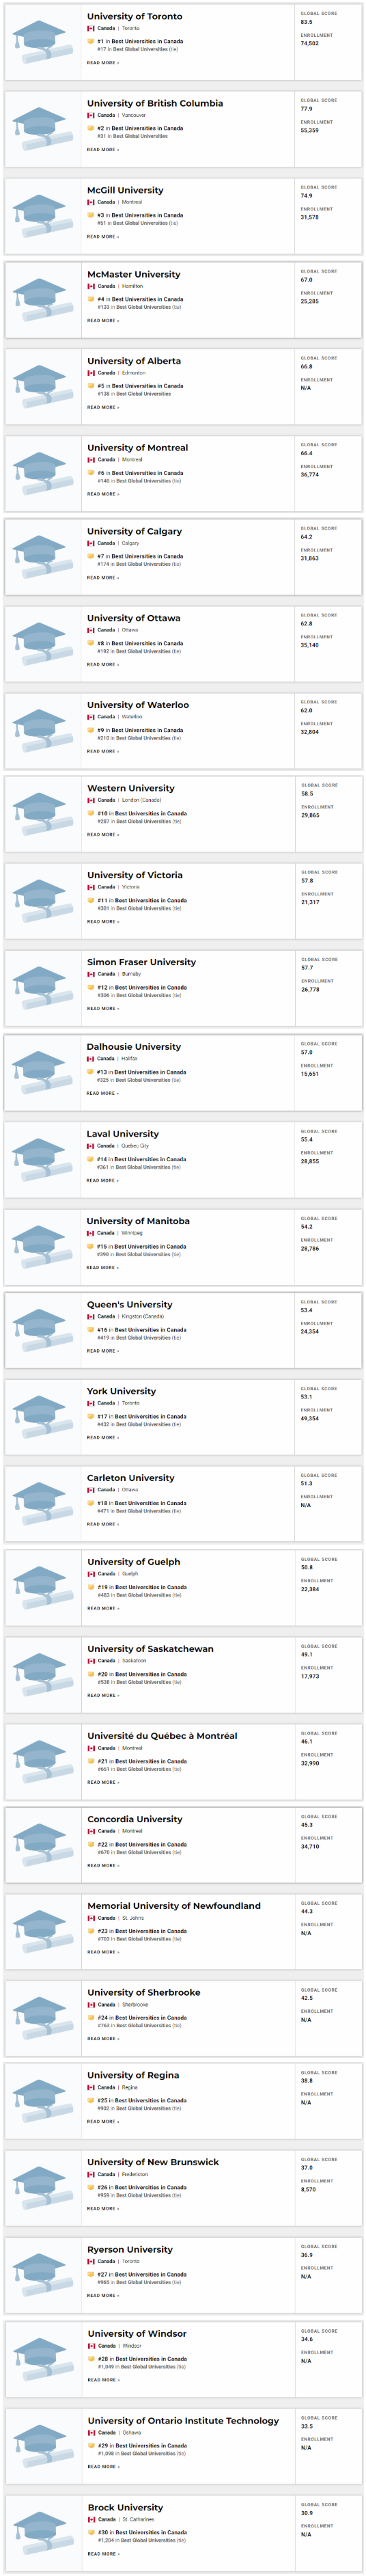Click the medal icon beside #2 ranking

click(91, 128)
